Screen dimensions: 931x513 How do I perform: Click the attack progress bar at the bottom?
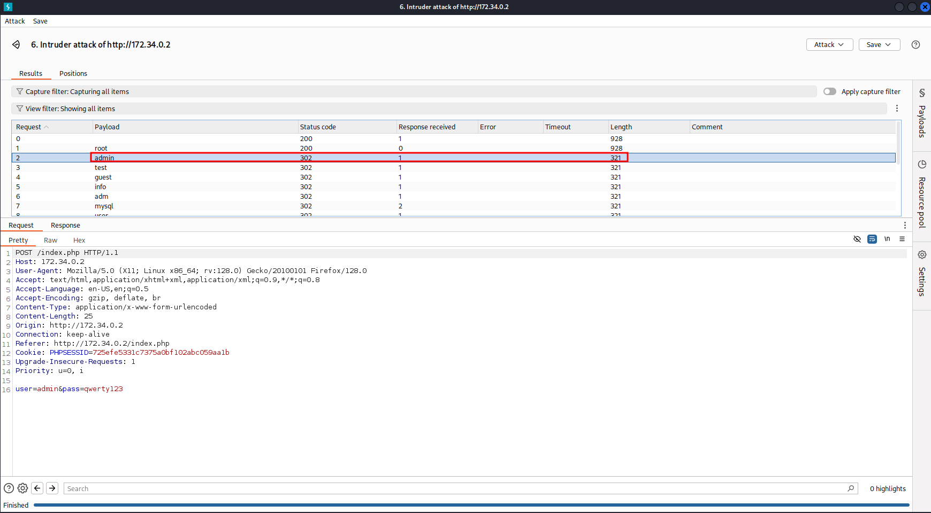pos(471,505)
